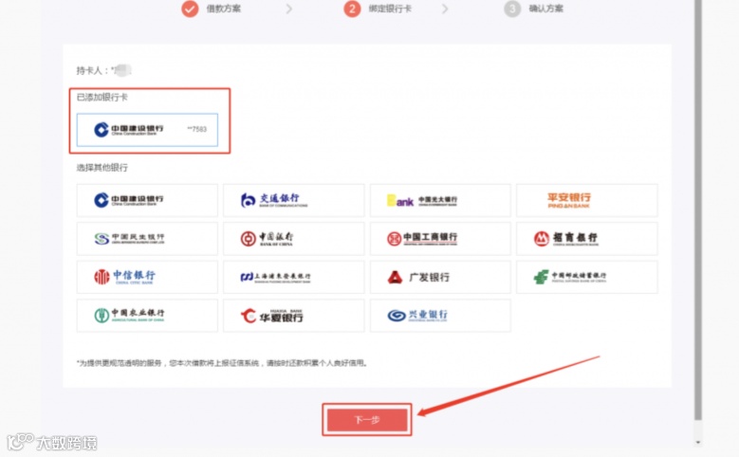Viewport: 739px width, 457px height.
Task: Choose Industrial Bank (兴业银行)
Action: 440,315
